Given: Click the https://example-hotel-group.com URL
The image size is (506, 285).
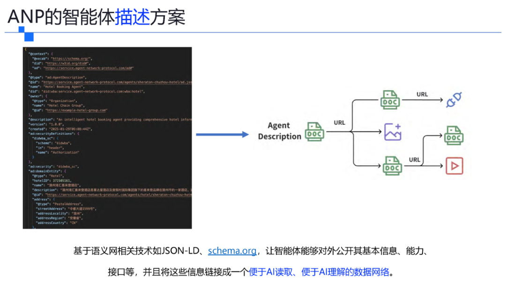Looking at the screenshot, I should [x=76, y=110].
